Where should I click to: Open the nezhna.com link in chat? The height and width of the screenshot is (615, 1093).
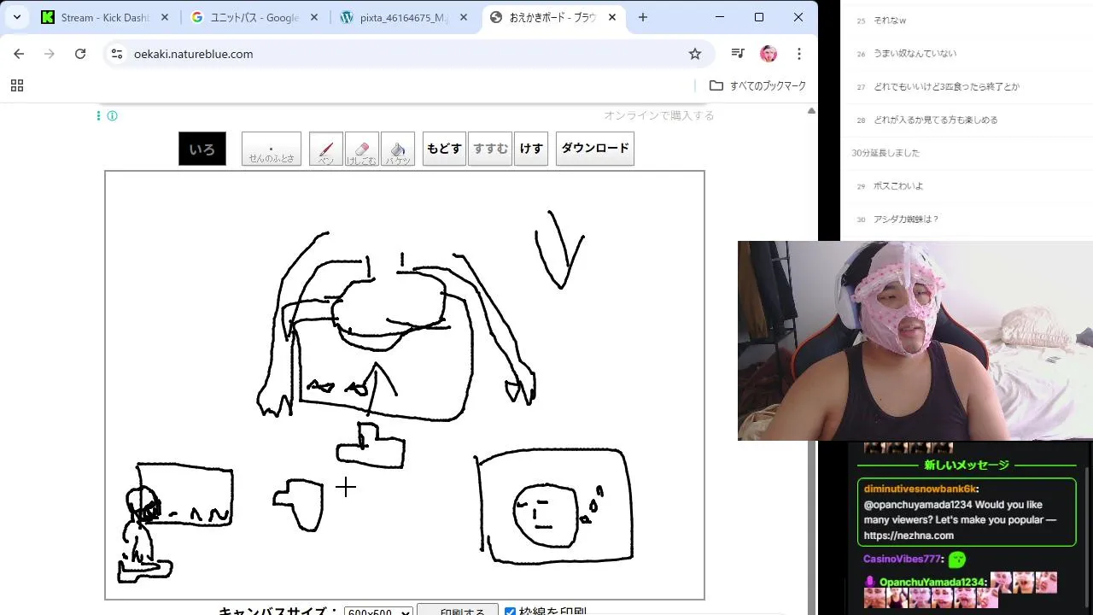[908, 536]
